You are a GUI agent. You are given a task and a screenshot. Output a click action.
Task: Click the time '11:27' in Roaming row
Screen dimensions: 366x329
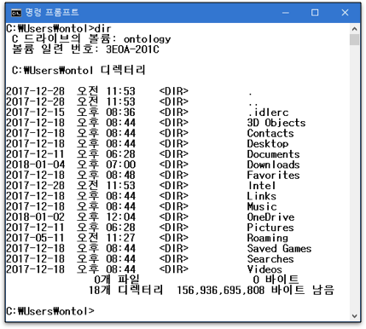pyautogui.click(x=121, y=238)
